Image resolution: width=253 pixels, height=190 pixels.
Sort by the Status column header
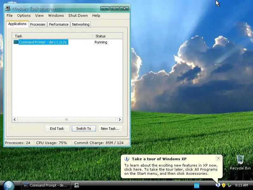click(107, 36)
